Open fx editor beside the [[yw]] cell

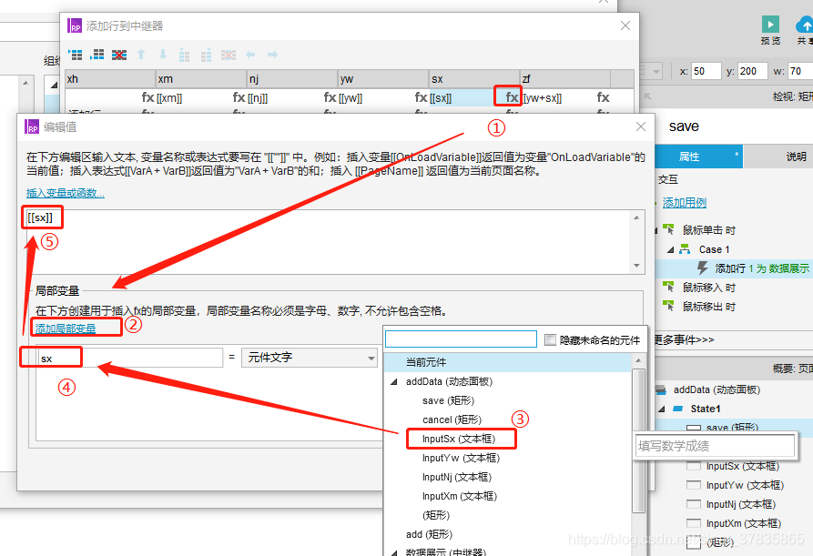pyautogui.click(x=421, y=96)
